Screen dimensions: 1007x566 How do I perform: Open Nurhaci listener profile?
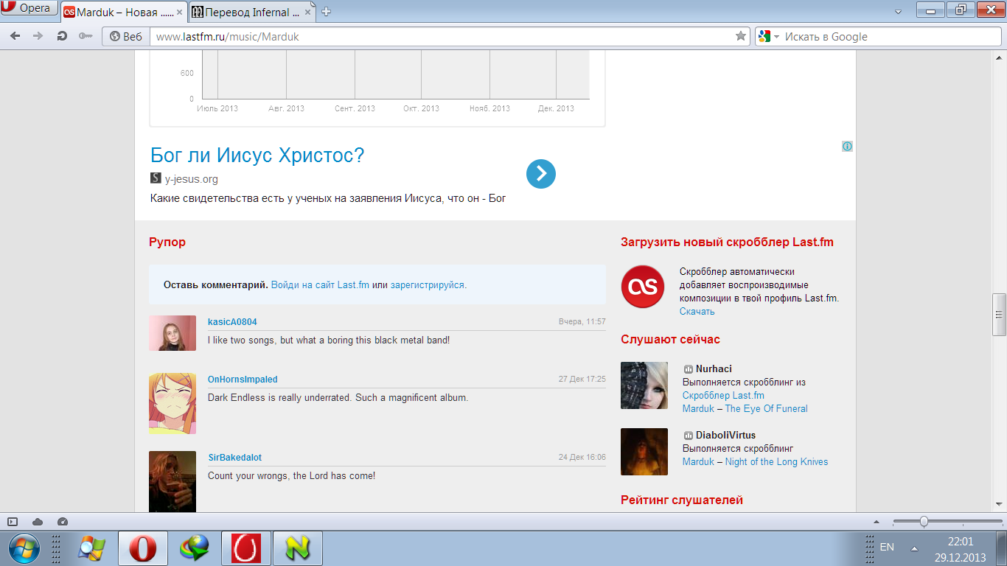click(714, 368)
